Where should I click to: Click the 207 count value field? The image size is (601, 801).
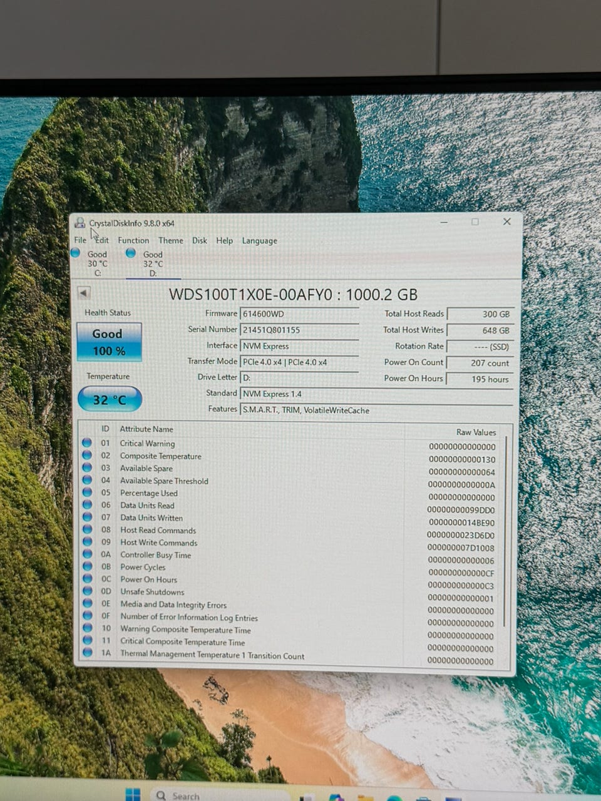click(480, 363)
